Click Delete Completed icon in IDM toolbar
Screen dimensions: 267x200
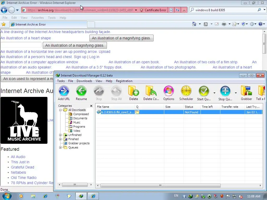pyautogui.click(x=151, y=93)
